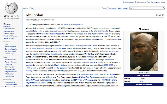Open the View source tab

pyautogui.click(x=112, y=8)
